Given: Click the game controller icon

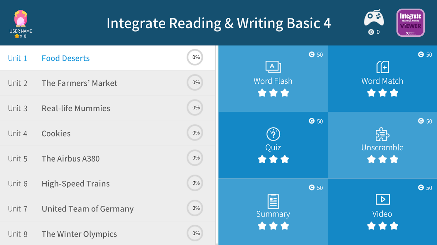Looking at the screenshot, I should pos(374,18).
